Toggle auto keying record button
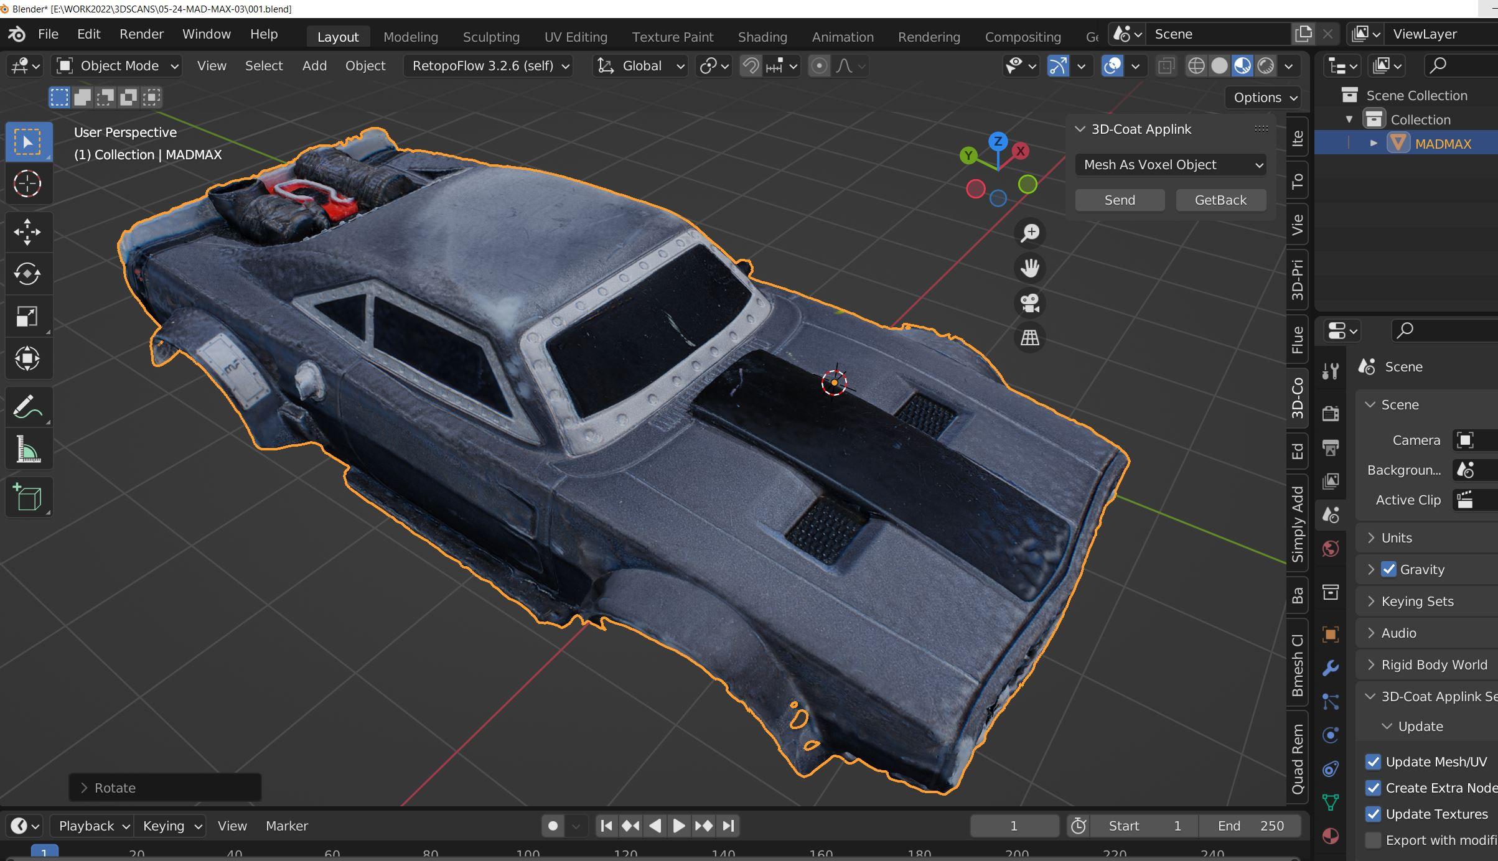Screen dimensions: 1498x861 (553, 826)
